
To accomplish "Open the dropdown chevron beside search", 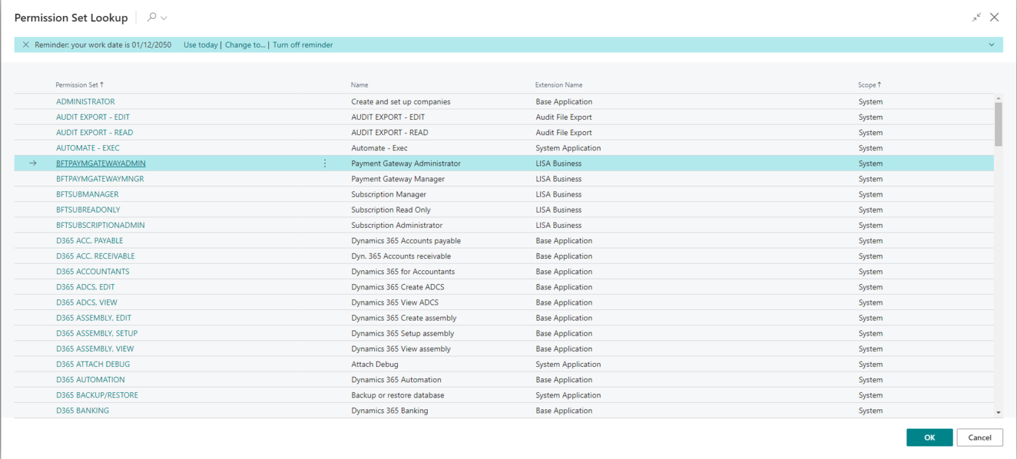I will [x=164, y=18].
